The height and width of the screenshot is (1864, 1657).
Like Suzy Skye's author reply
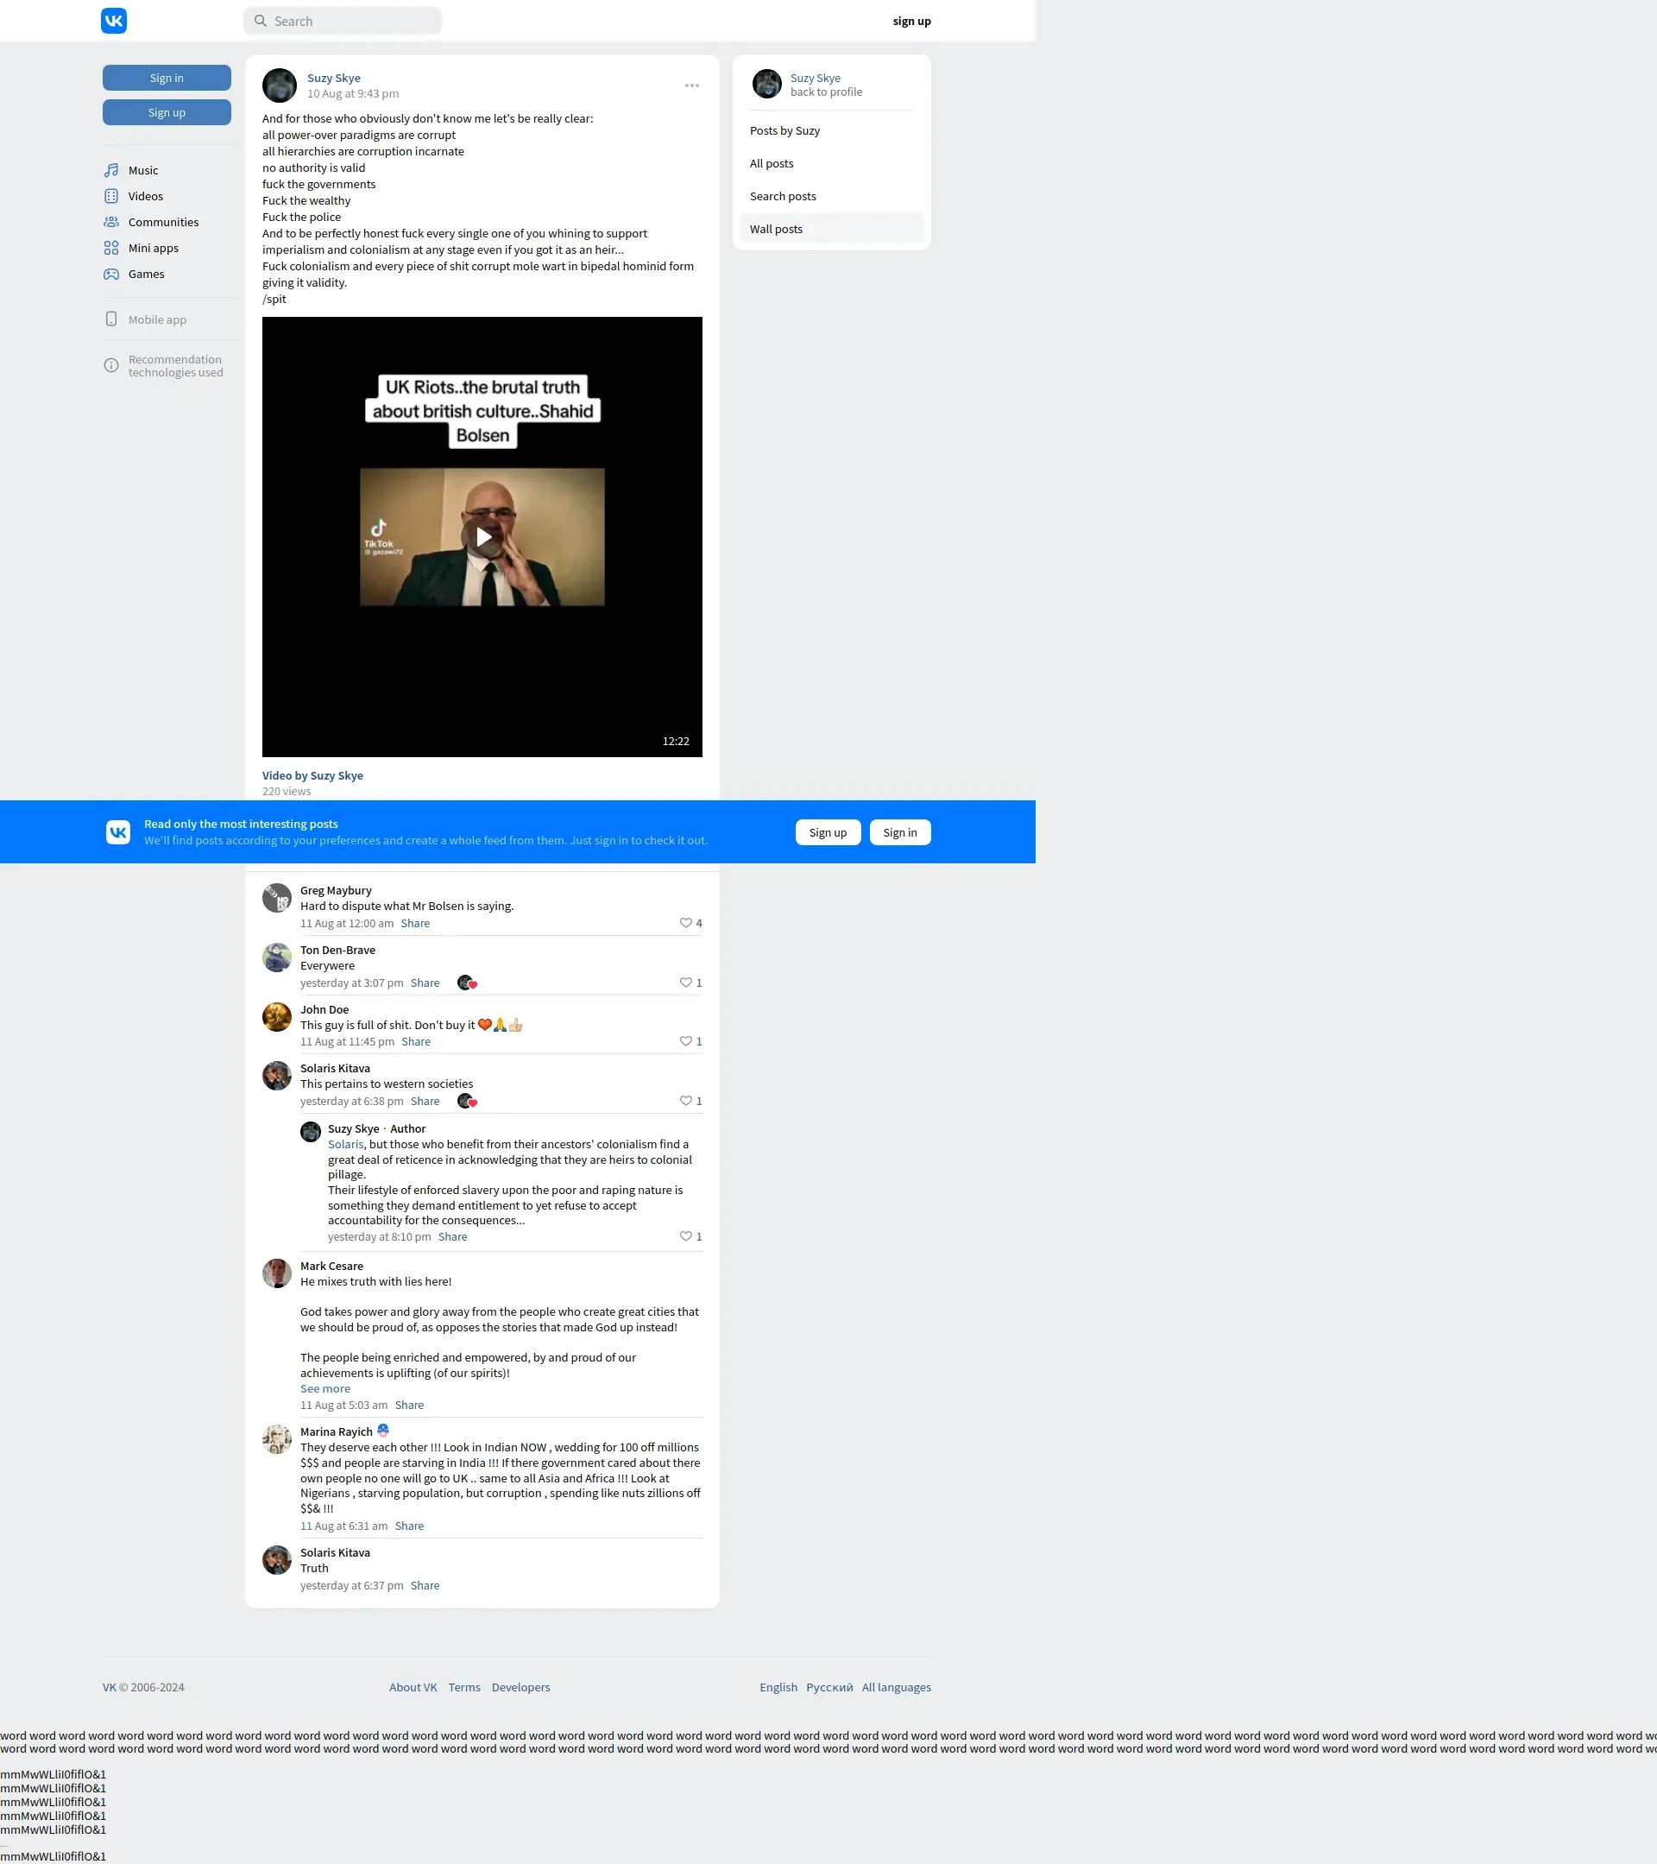(x=685, y=1236)
